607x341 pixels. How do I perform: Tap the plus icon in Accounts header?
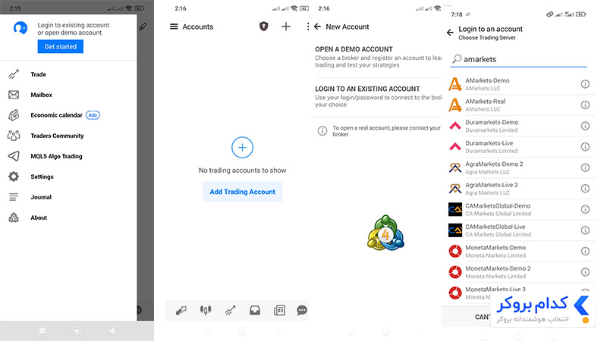tap(286, 27)
